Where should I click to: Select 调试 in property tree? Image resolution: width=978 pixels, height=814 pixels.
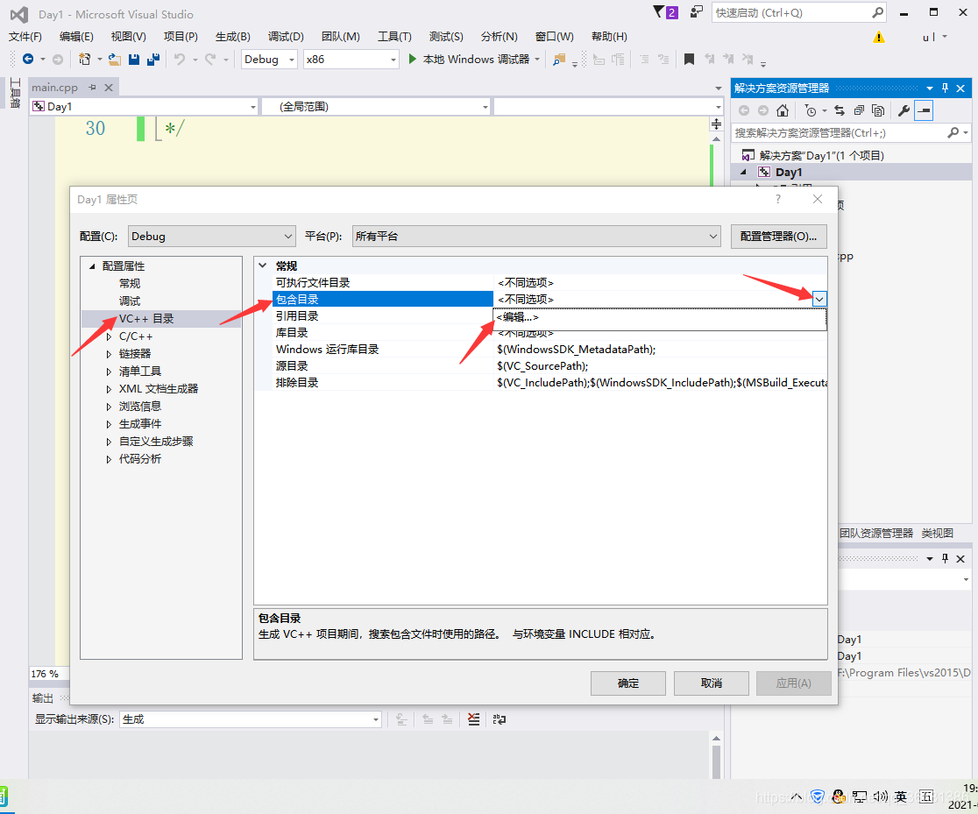(130, 301)
